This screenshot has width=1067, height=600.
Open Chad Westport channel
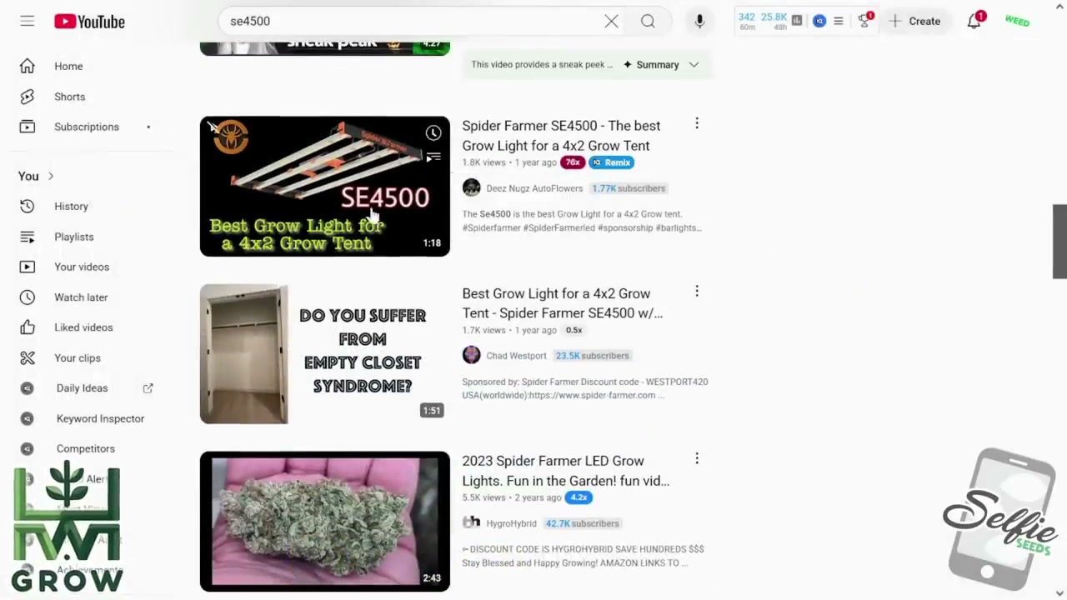click(x=516, y=356)
